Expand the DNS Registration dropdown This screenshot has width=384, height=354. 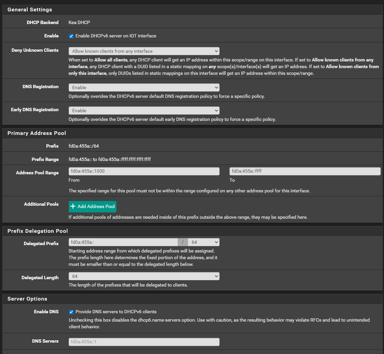click(144, 87)
